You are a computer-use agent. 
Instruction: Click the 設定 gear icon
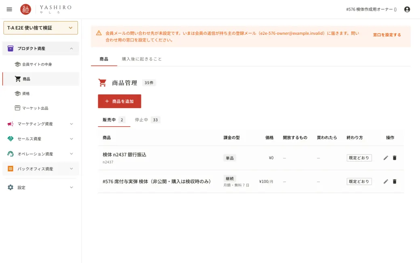click(x=10, y=187)
